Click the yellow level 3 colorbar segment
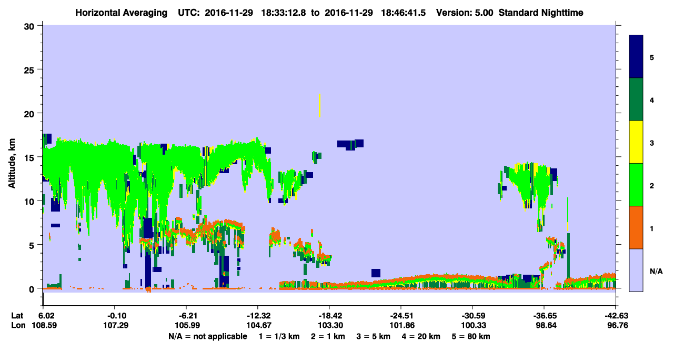 click(x=636, y=142)
